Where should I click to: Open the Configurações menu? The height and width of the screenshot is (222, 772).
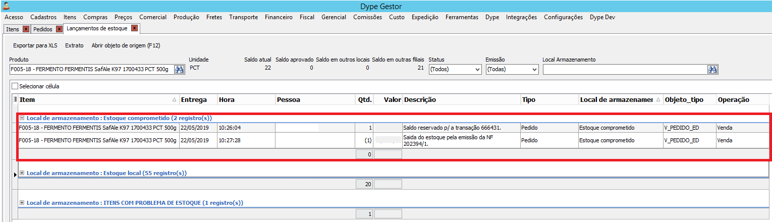click(x=563, y=17)
